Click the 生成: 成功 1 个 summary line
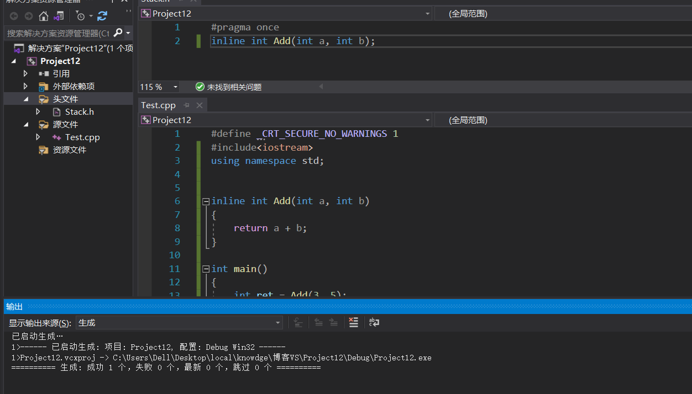This screenshot has width=692, height=394. tap(166, 368)
